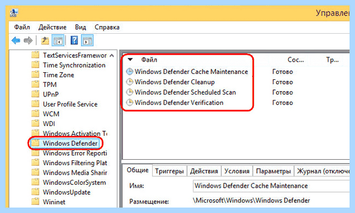355x213 pixels.
Task: Click folder icon next to Wininet
Action: coord(35,202)
